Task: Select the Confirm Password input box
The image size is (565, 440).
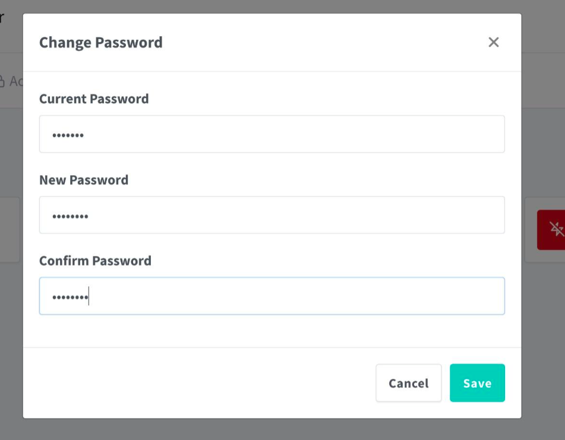Action: [x=272, y=296]
